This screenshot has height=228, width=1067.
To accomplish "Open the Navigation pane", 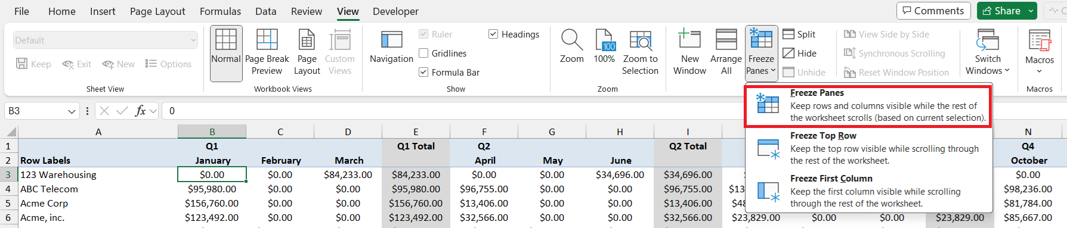I will coord(391,47).
